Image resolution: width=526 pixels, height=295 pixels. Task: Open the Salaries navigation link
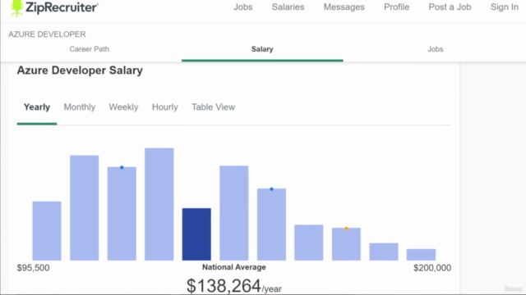tap(288, 7)
